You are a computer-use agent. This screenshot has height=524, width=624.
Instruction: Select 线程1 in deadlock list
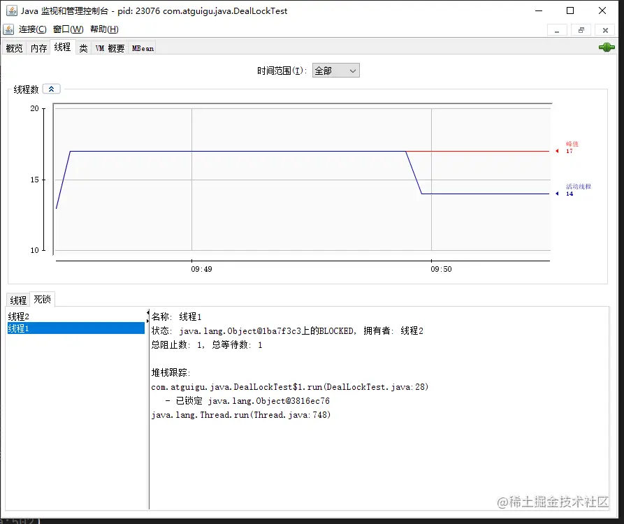pyautogui.click(x=75, y=328)
